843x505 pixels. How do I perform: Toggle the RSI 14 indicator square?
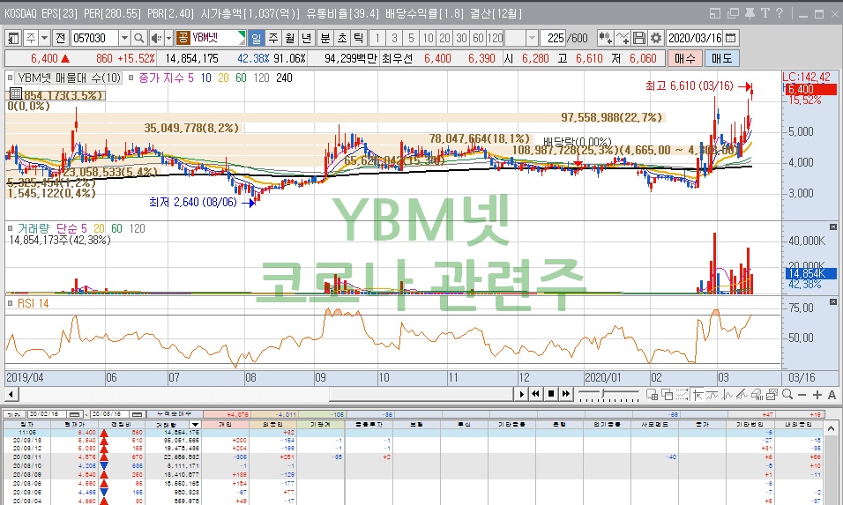click(x=11, y=303)
